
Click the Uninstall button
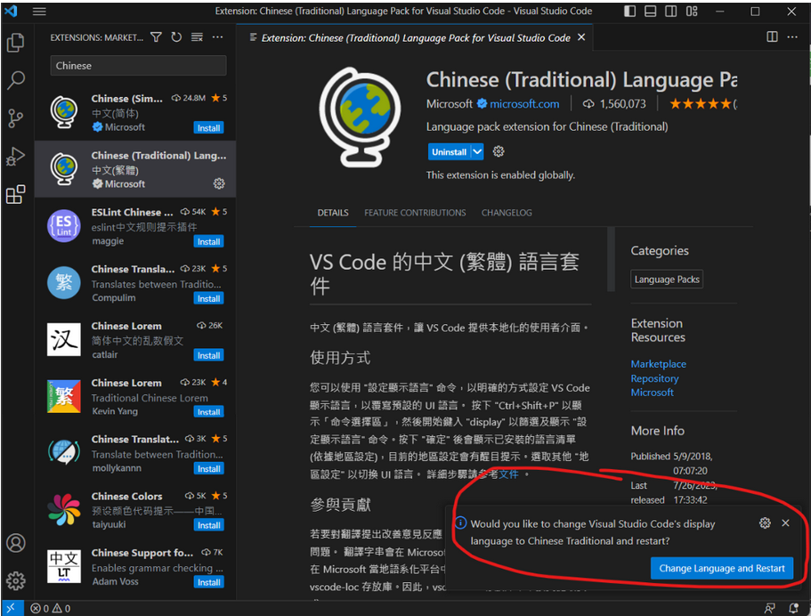click(x=449, y=151)
